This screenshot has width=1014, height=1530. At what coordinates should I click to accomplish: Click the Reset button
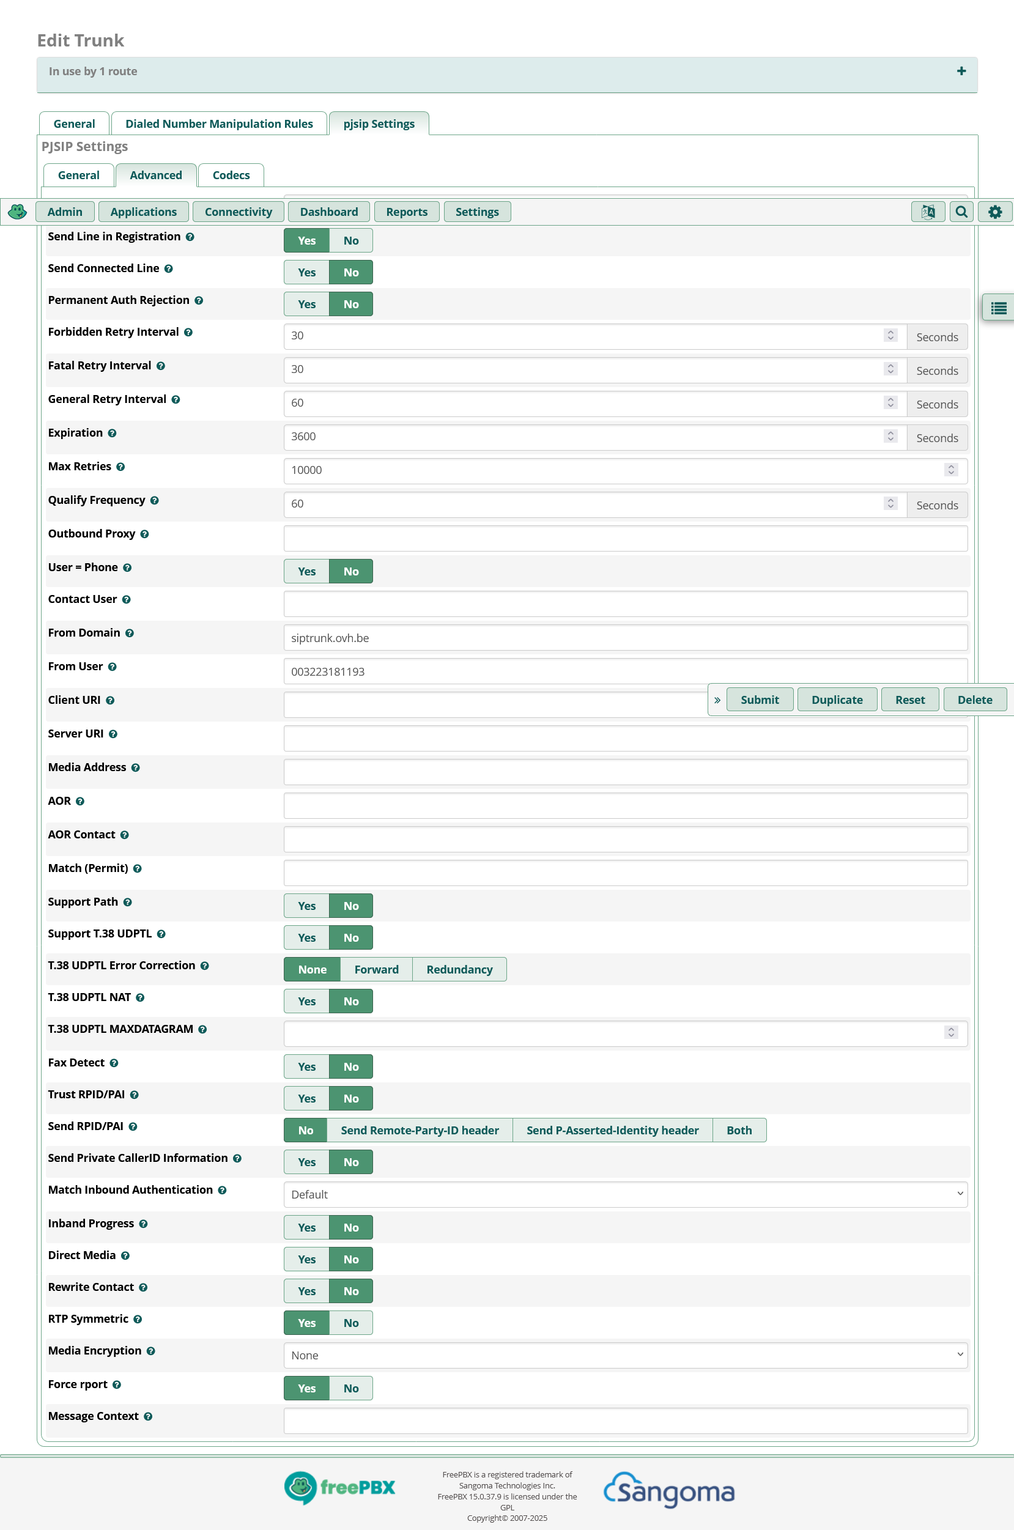click(x=910, y=700)
